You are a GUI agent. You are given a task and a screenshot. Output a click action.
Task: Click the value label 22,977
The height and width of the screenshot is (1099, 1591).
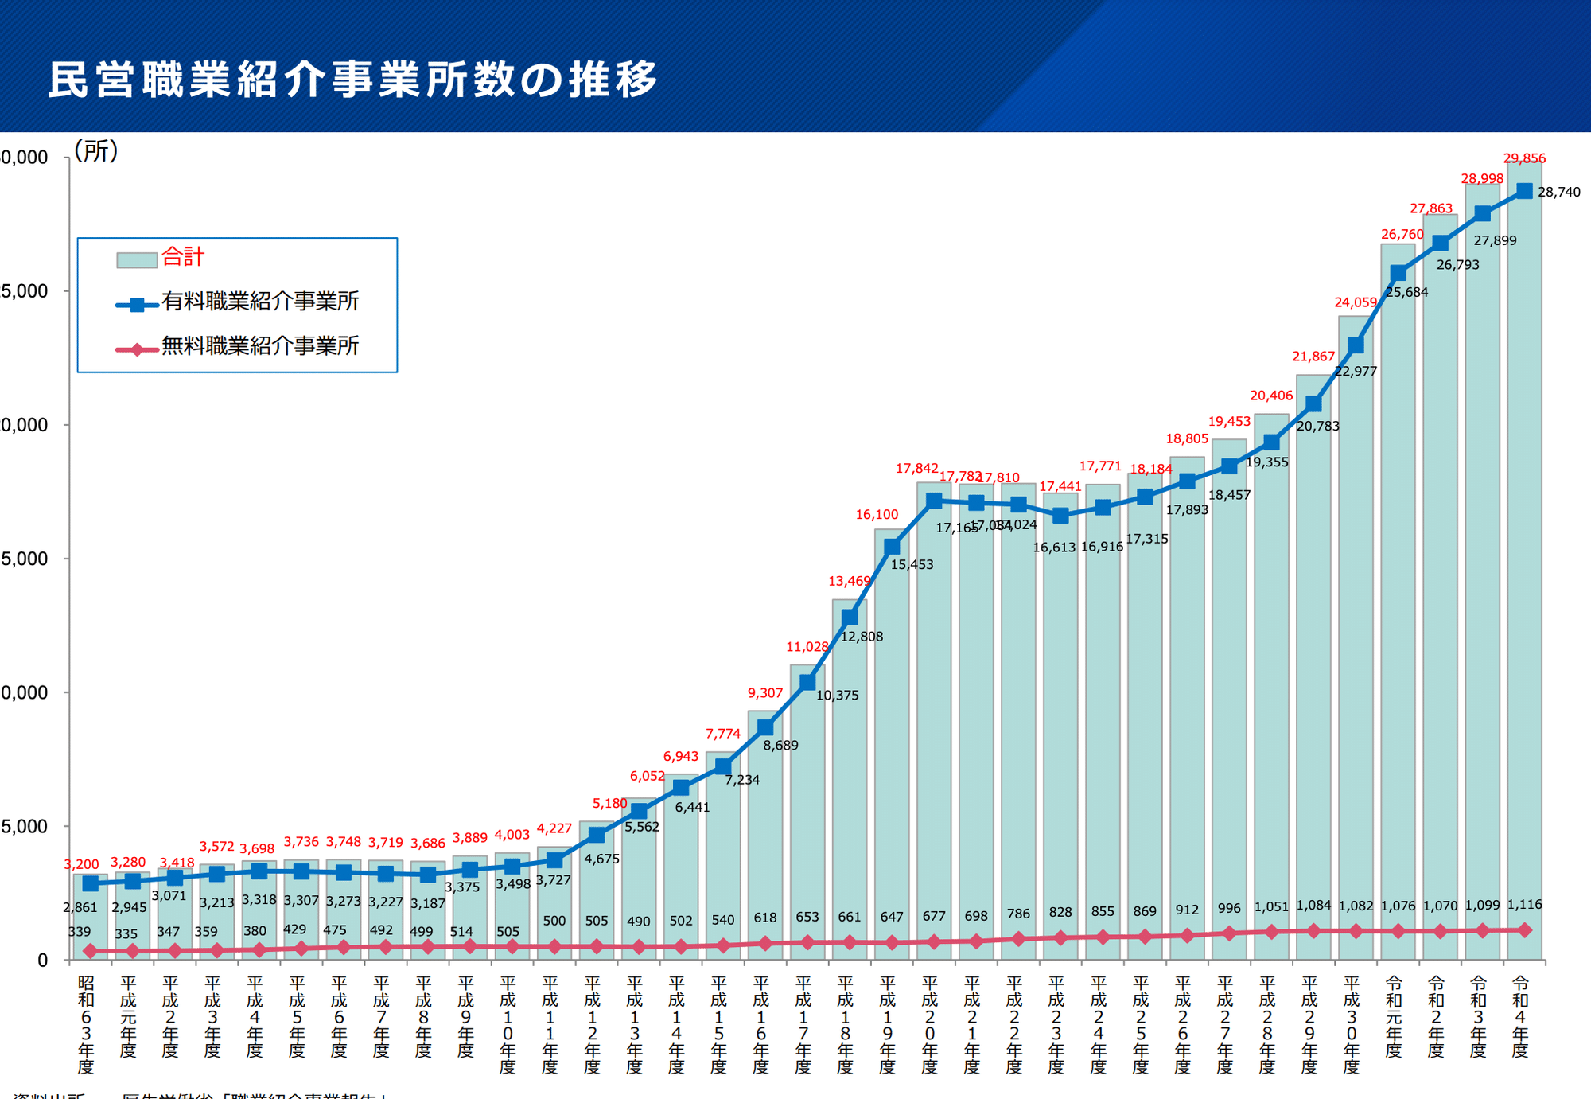click(1356, 371)
